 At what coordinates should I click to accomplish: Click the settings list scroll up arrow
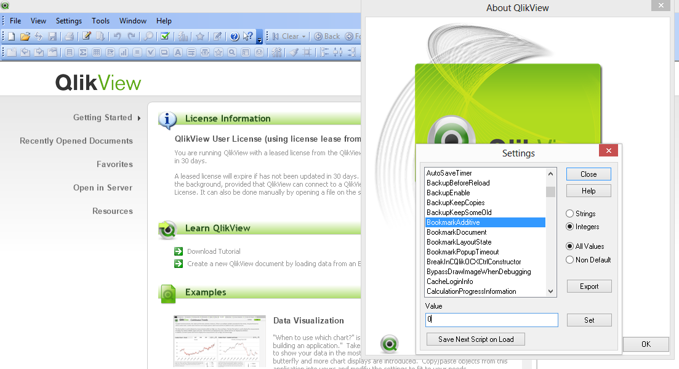(x=550, y=174)
